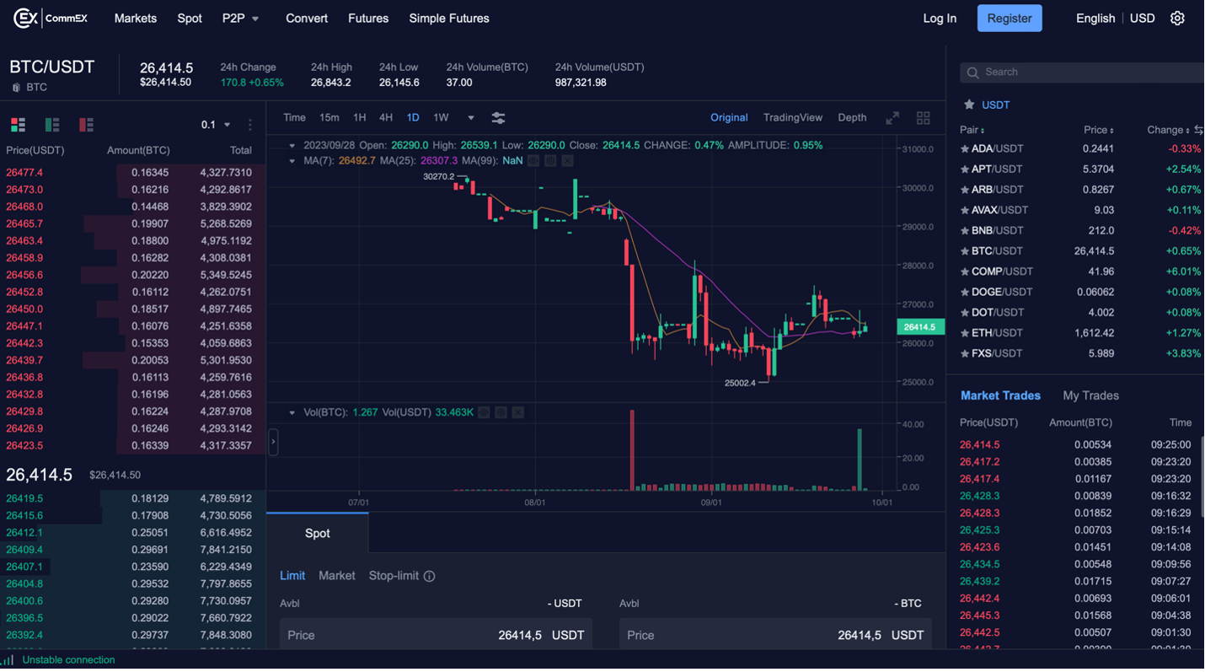The image size is (1205, 672).
Task: Open order book 0.1 precision dropdown
Action: pos(216,125)
